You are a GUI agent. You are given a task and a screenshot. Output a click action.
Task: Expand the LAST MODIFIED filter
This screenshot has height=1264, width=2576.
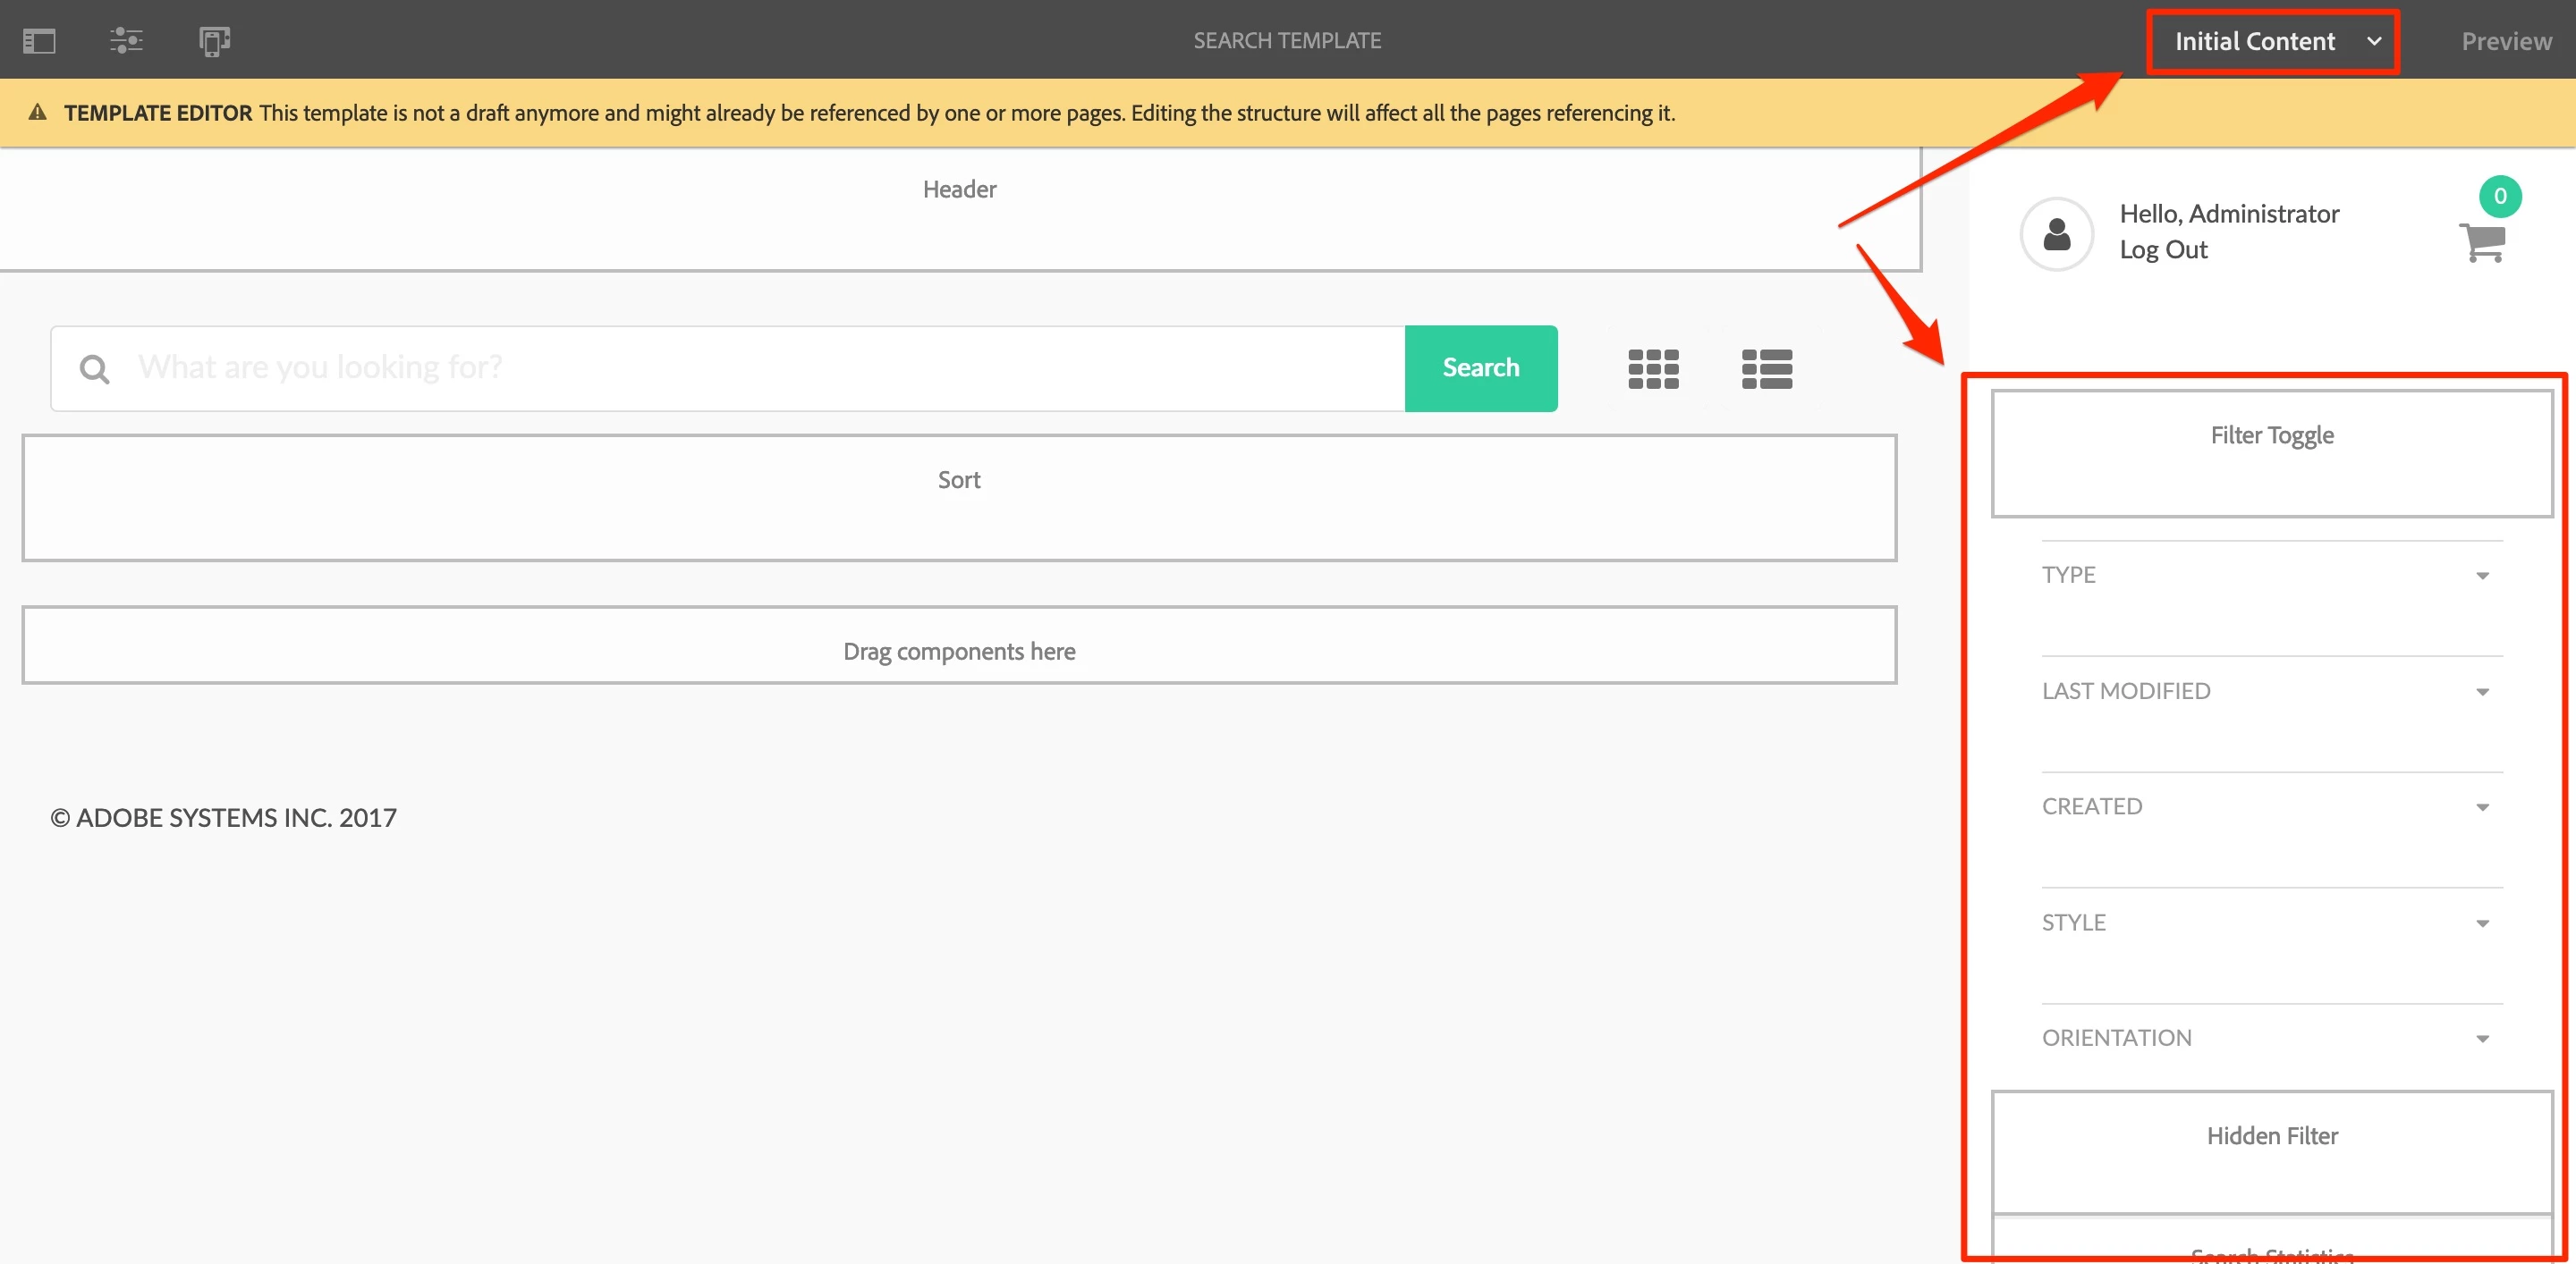point(2481,692)
